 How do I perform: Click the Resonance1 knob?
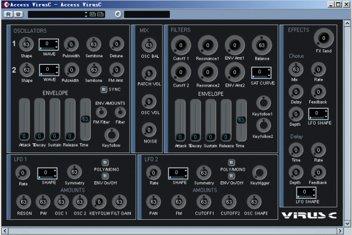click(208, 45)
